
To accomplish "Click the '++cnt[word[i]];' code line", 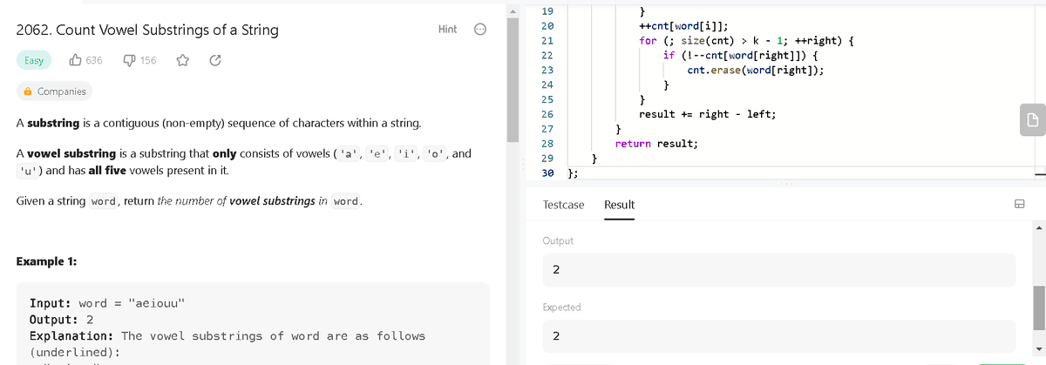I will click(x=684, y=26).
